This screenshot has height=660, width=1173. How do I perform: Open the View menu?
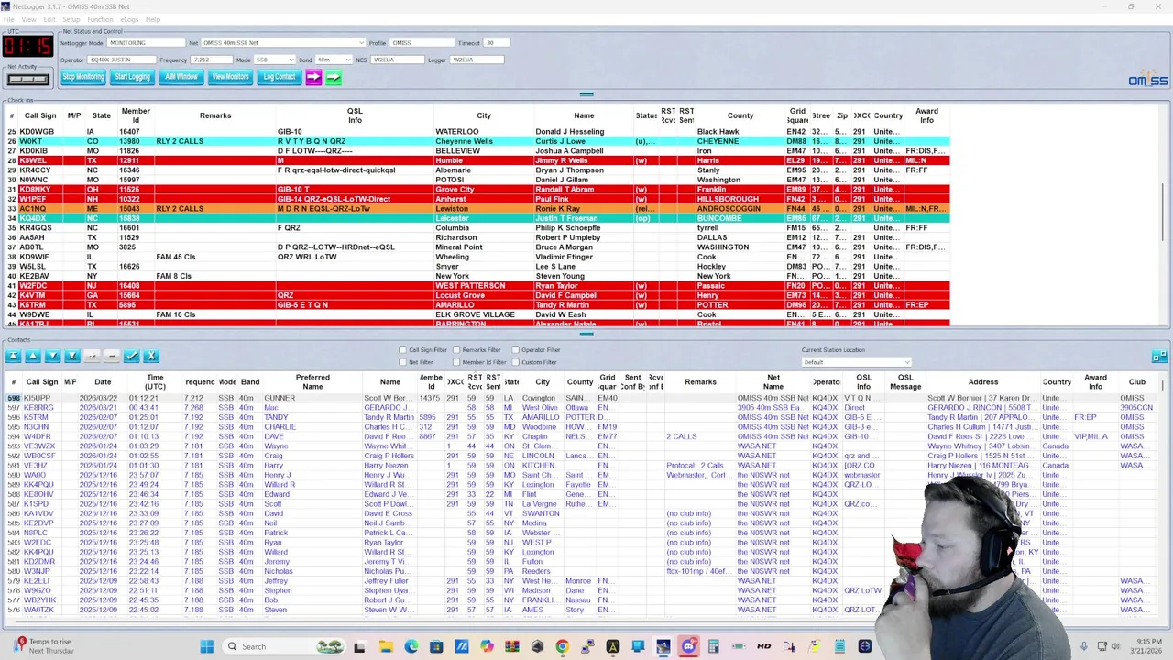(29, 19)
